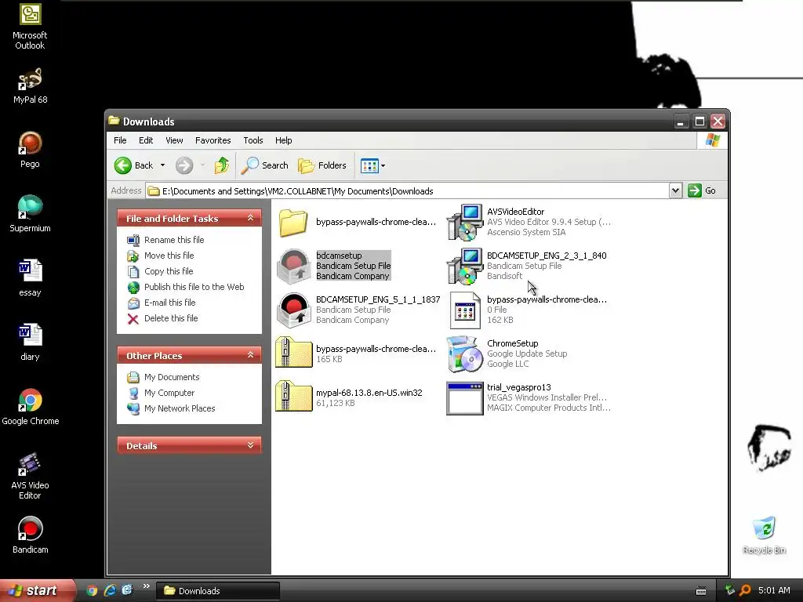The width and height of the screenshot is (803, 602).
Task: Maximize the Downloads window
Action: pos(699,121)
